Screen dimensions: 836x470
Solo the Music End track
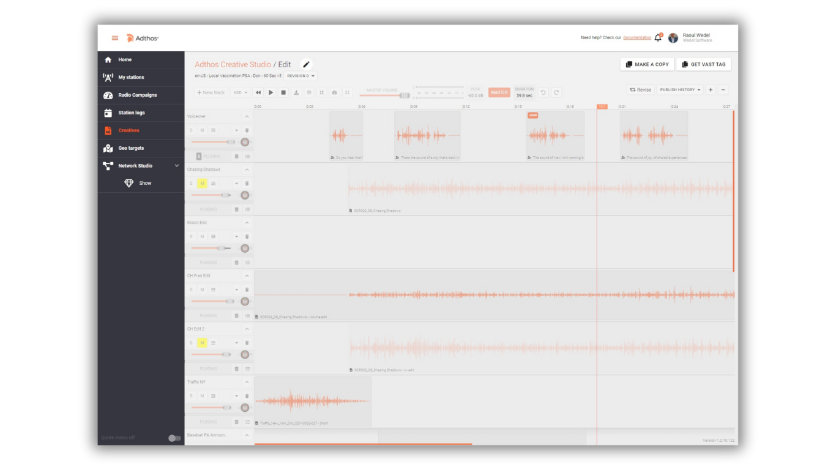pos(191,236)
